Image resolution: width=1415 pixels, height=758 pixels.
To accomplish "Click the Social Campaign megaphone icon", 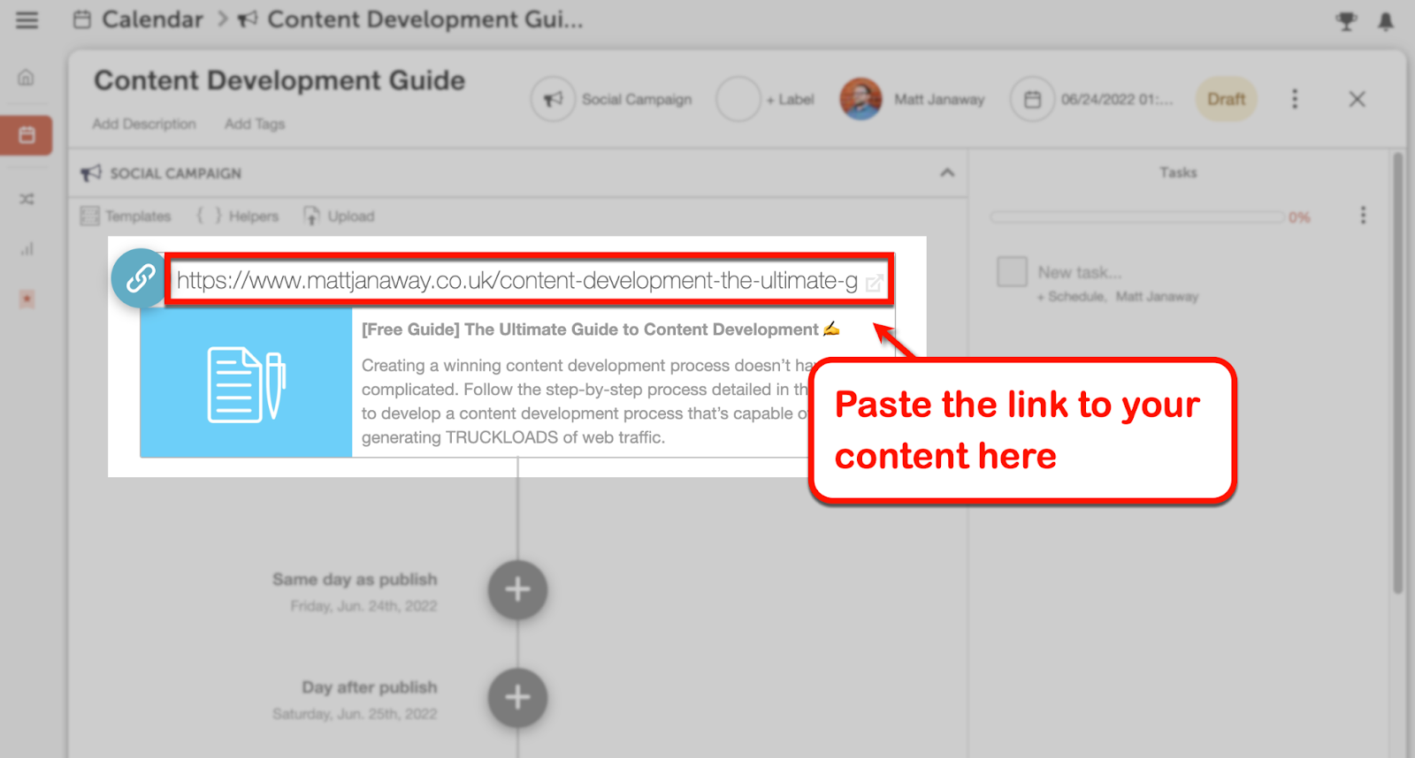I will [553, 99].
